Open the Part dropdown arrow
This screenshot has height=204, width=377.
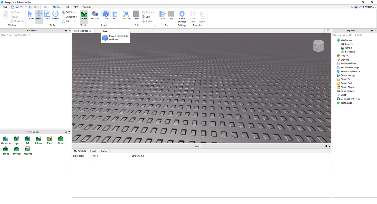pos(106,22)
